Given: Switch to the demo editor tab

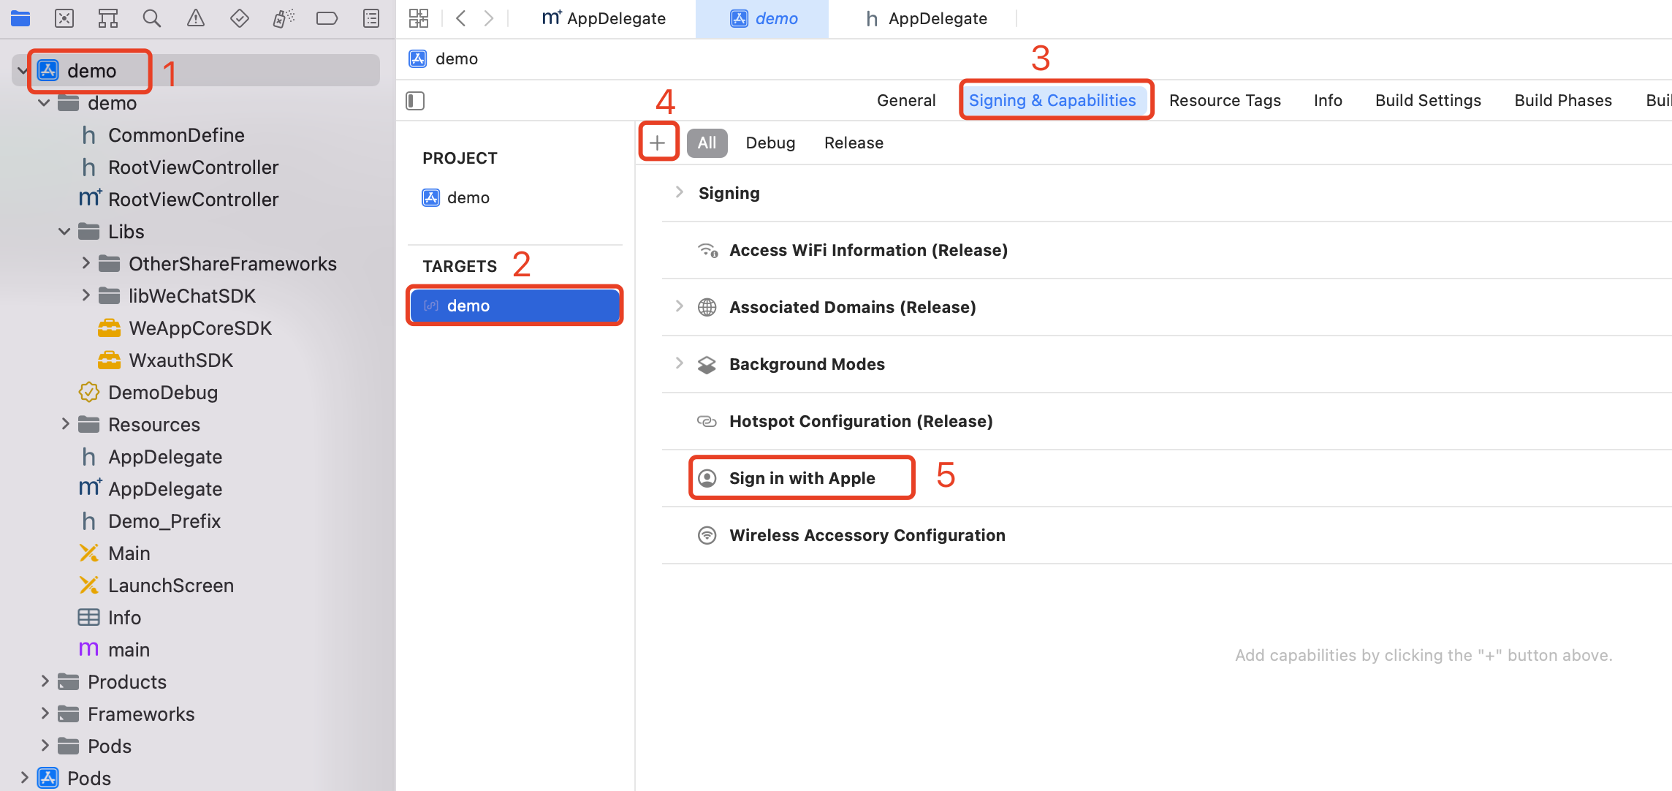Looking at the screenshot, I should point(763,18).
